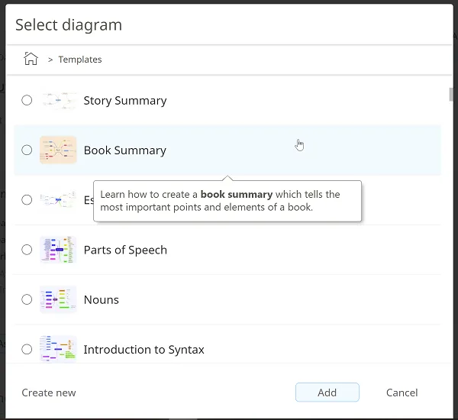Click the Home icon in breadcrumb

[31, 59]
